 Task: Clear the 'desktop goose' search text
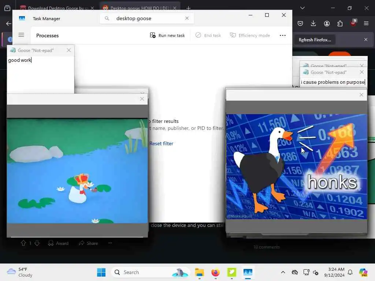(187, 18)
